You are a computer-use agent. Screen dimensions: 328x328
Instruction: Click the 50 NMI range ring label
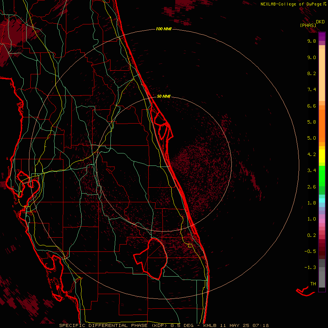(164, 96)
